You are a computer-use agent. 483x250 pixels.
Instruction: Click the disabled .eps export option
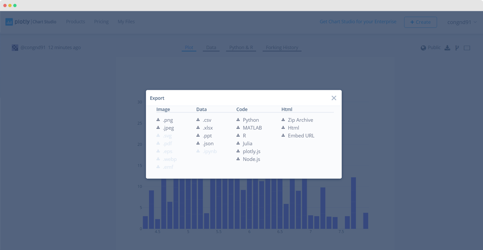[164, 151]
